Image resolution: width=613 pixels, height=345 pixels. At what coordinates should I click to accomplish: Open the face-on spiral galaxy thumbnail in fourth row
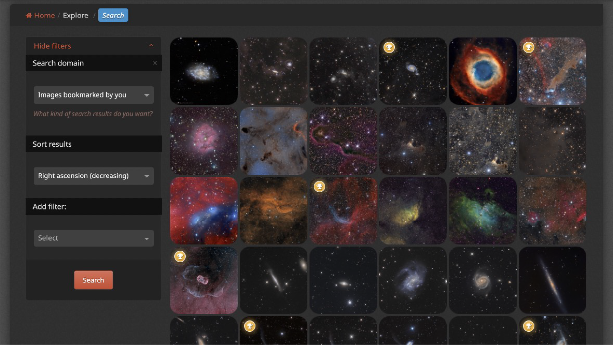tap(482, 280)
